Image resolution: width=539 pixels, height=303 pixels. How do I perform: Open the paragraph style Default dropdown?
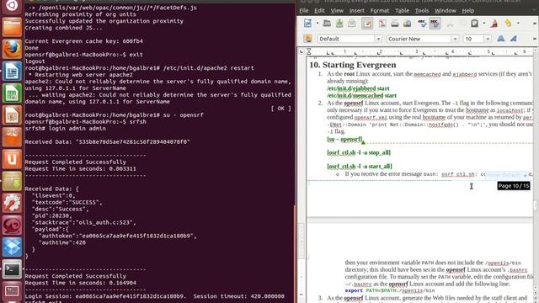pyautogui.click(x=378, y=39)
